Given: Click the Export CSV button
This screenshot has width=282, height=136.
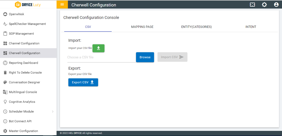Looking at the screenshot, I should [83, 82].
